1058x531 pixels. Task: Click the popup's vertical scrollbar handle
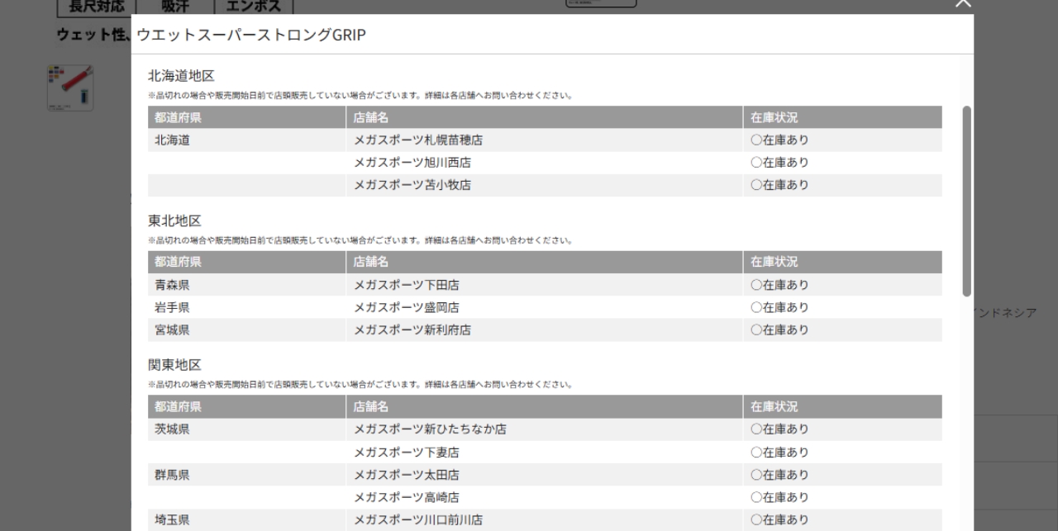point(966,201)
